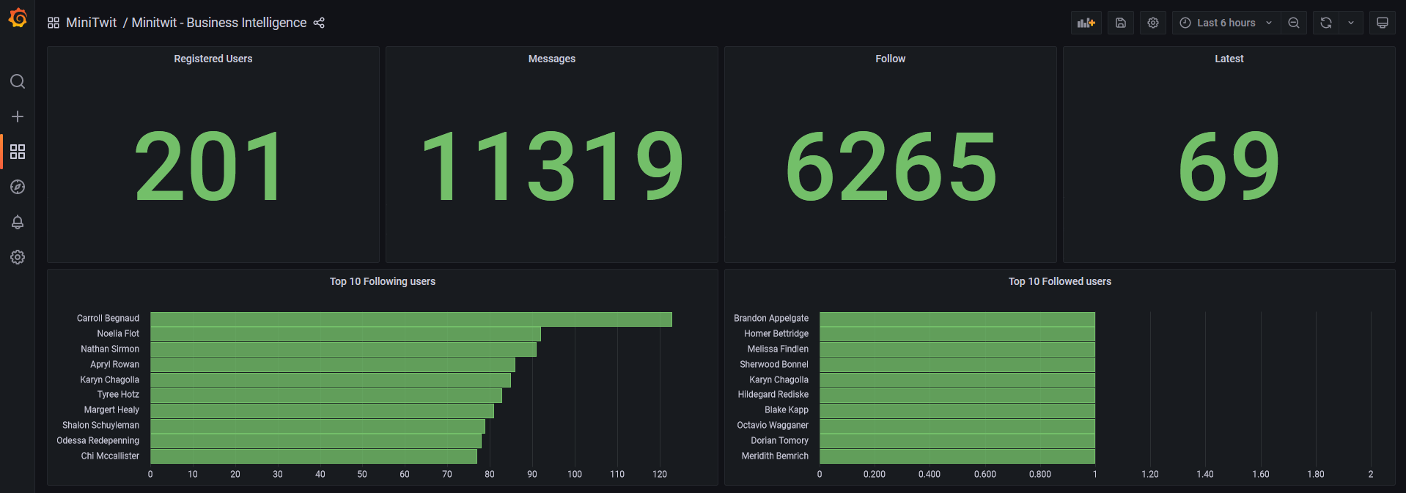The height and width of the screenshot is (493, 1406).
Task: Click the Blake Kapp label
Action: (x=787, y=409)
